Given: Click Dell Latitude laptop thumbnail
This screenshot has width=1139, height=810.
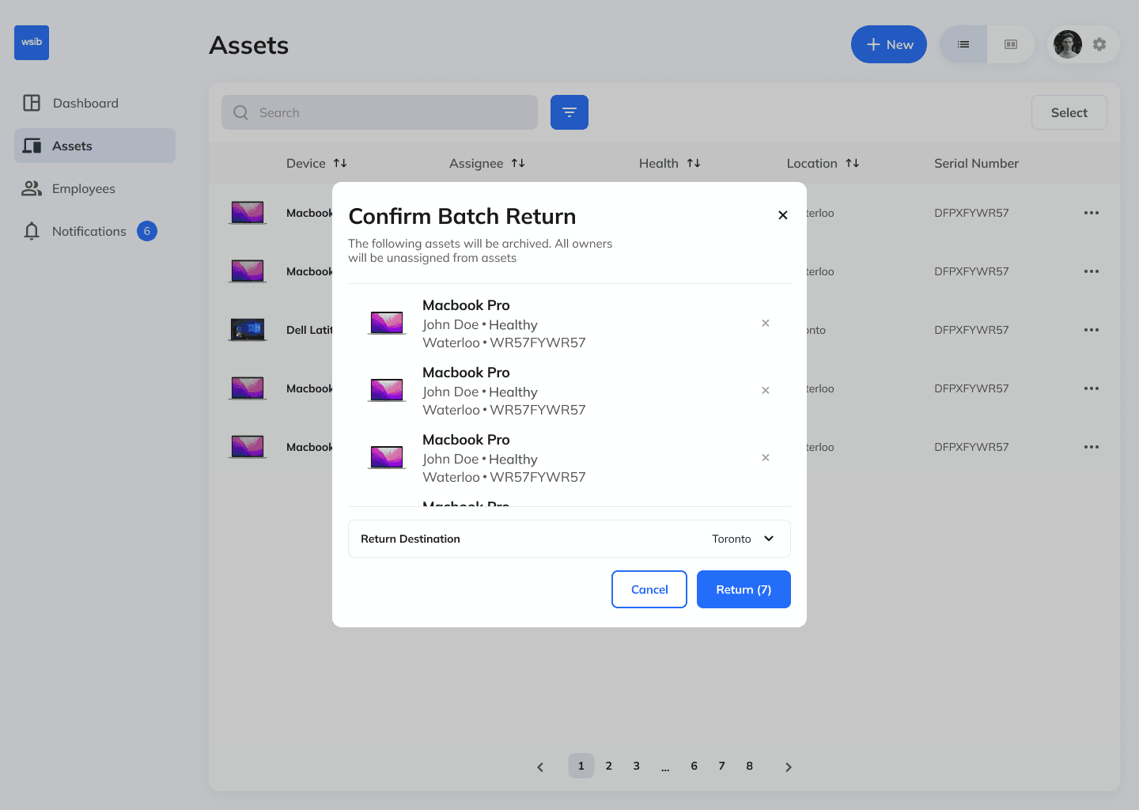Looking at the screenshot, I should [248, 330].
